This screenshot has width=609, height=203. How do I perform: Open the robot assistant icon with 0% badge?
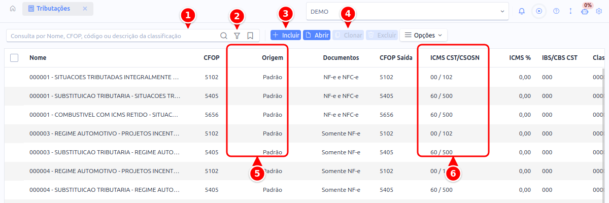(585, 11)
